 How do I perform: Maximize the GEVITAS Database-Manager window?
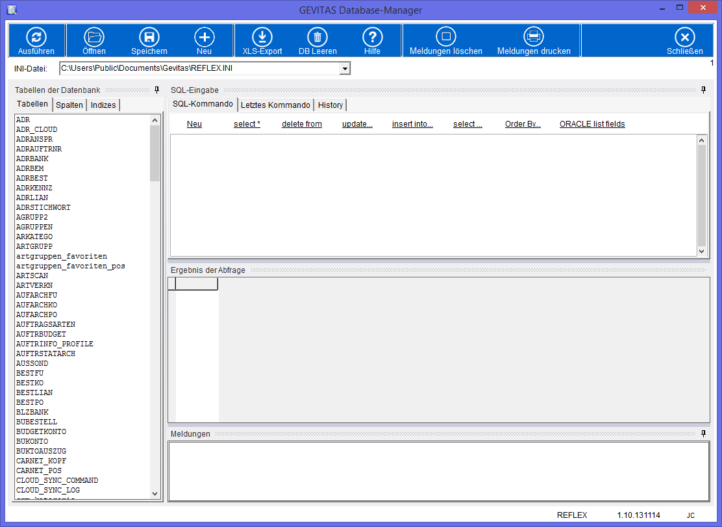[x=680, y=7]
